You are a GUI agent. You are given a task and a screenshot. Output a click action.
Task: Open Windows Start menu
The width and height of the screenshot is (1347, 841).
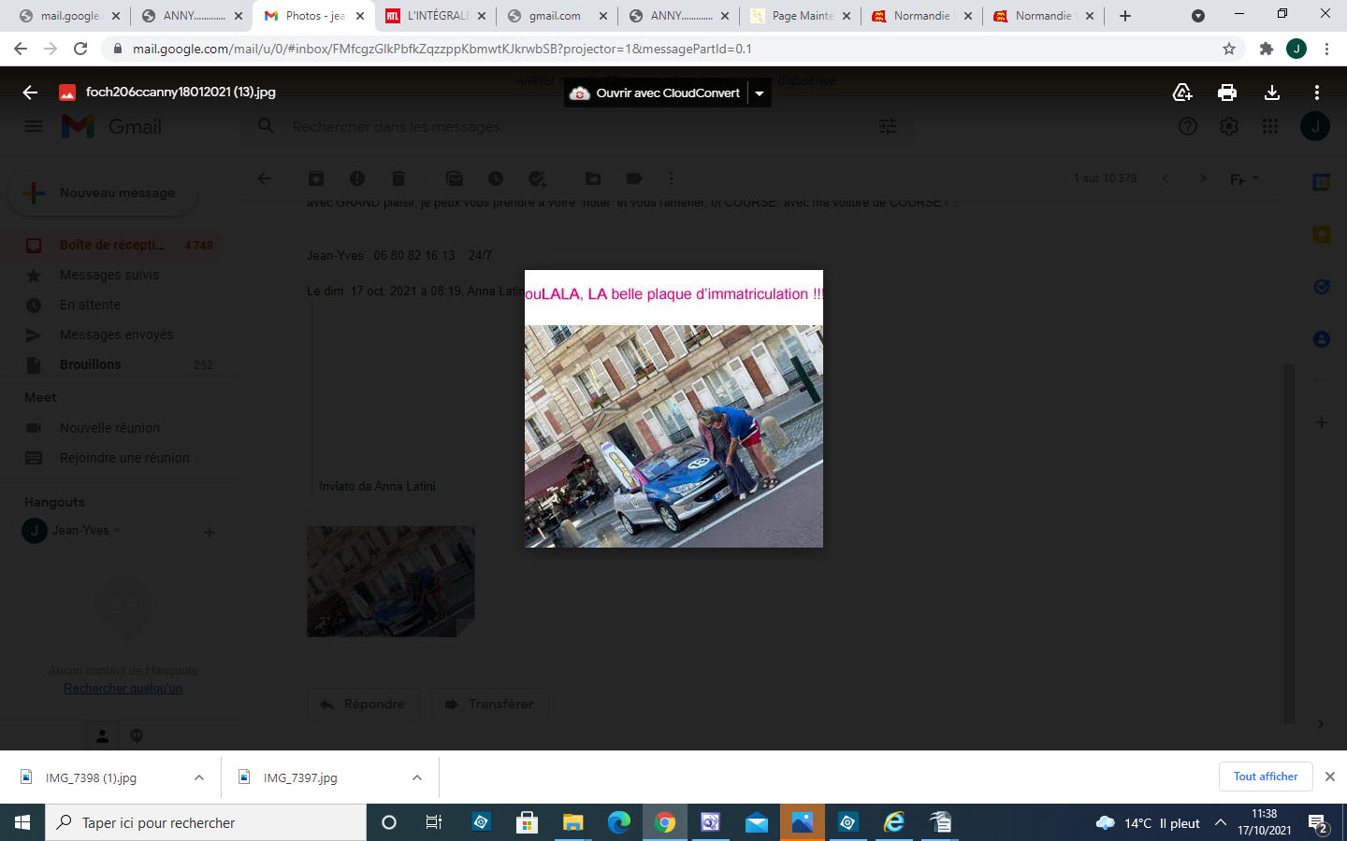coord(22,822)
